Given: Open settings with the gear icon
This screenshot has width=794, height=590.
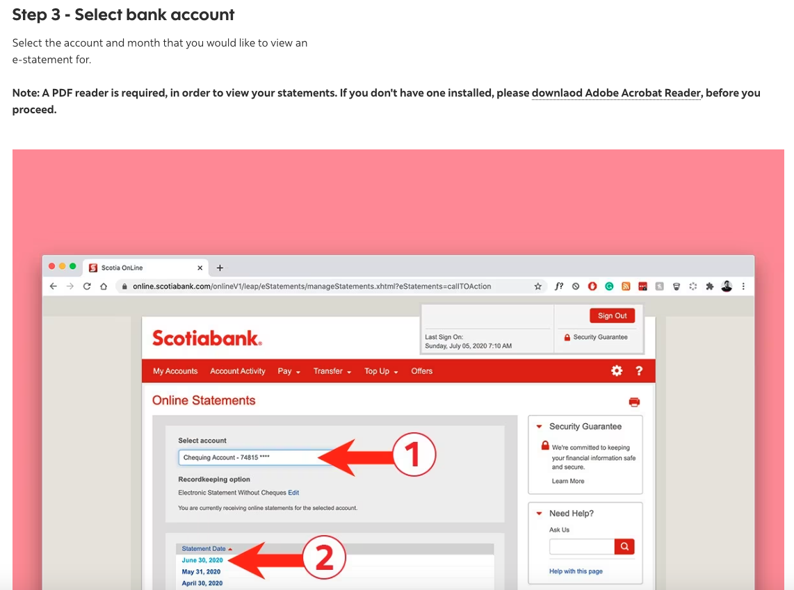Looking at the screenshot, I should point(616,371).
